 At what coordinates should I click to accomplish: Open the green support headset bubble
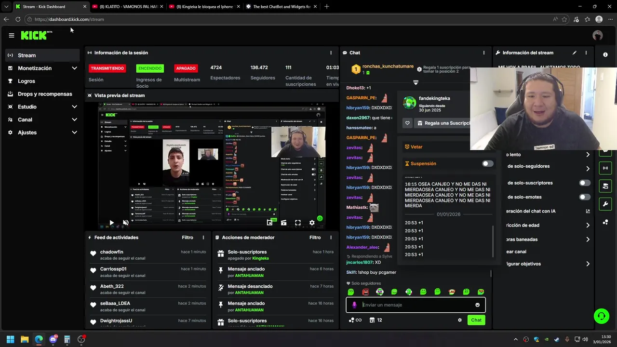tap(601, 316)
